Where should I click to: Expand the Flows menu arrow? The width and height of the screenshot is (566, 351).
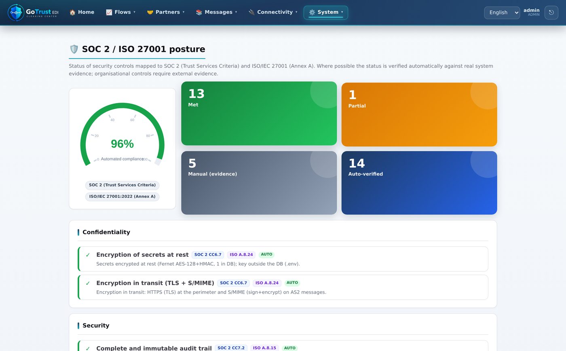[134, 12]
